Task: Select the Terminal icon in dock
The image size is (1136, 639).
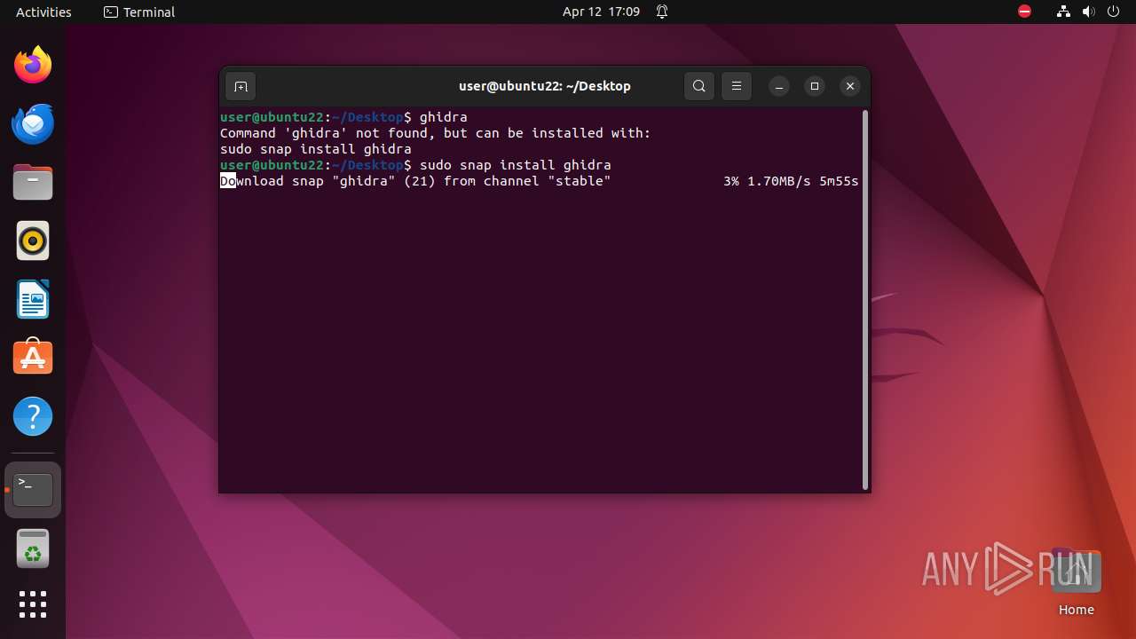Action: [33, 490]
